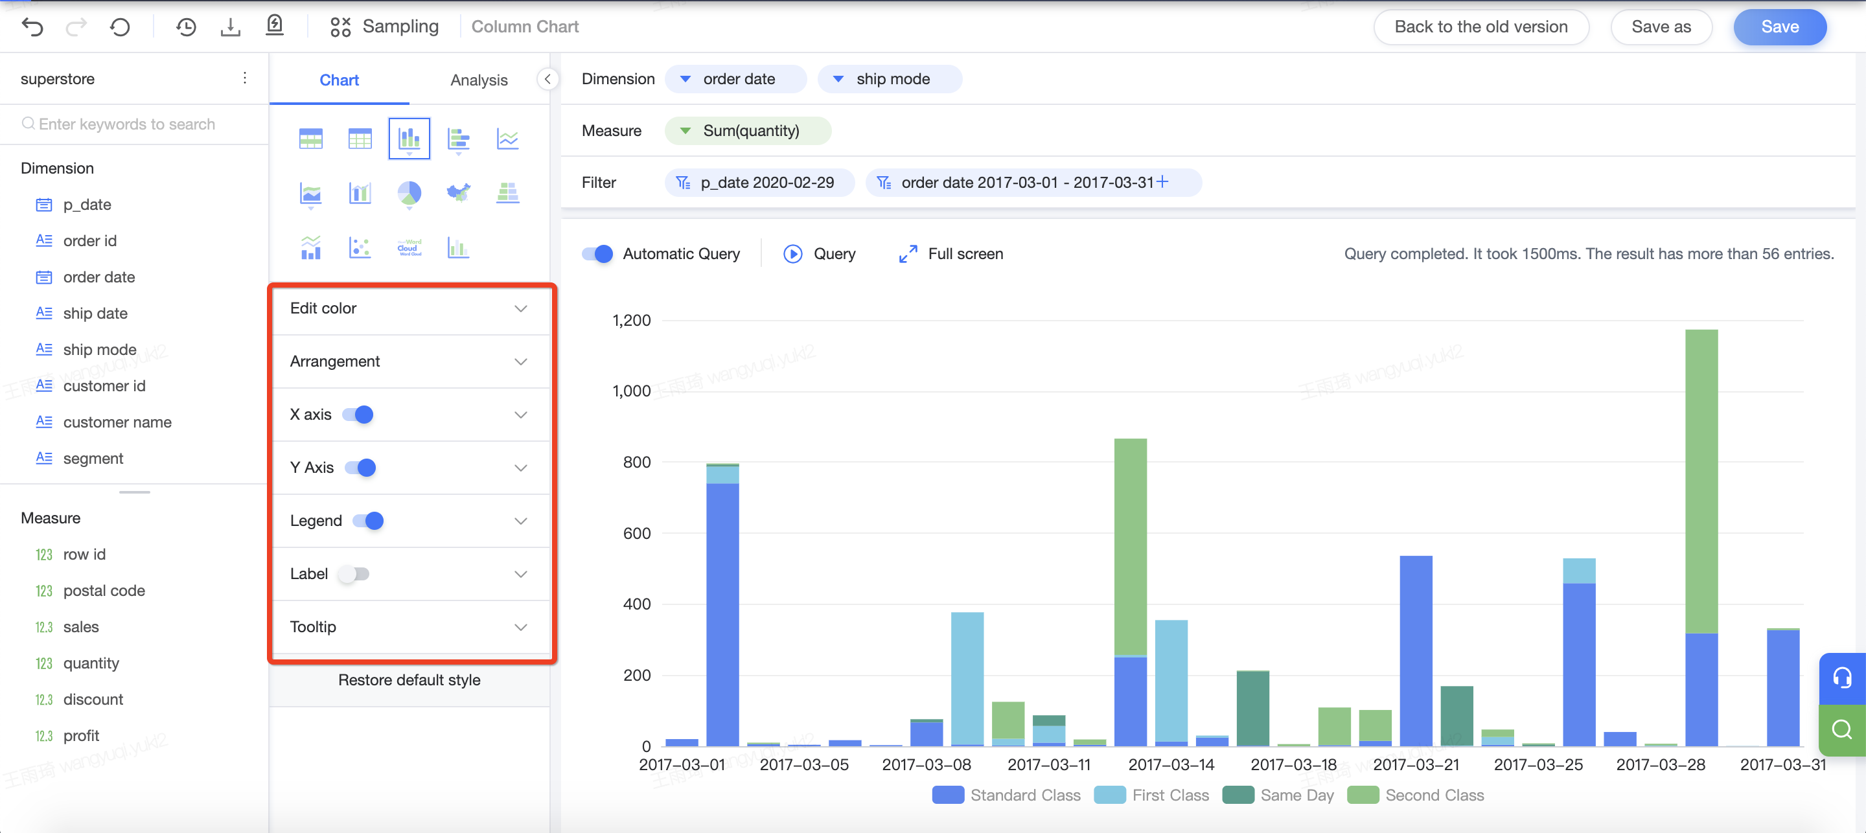
Task: Run the Query button
Action: pos(819,255)
